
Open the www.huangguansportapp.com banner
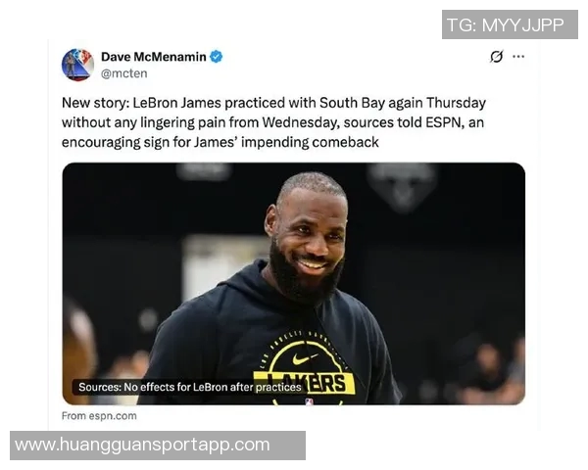pyautogui.click(x=158, y=446)
